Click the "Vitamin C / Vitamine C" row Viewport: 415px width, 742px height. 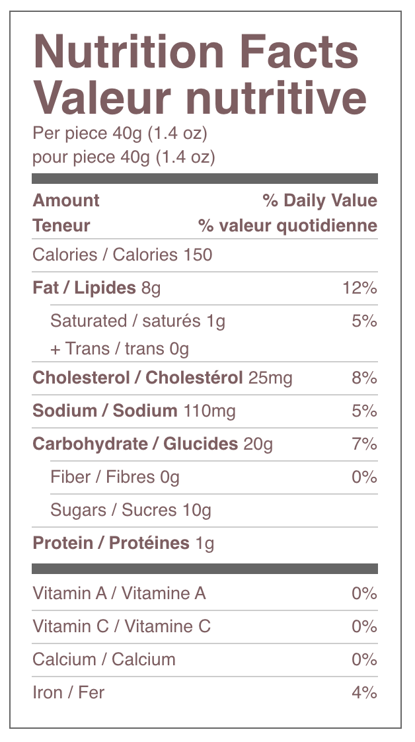[x=122, y=626]
